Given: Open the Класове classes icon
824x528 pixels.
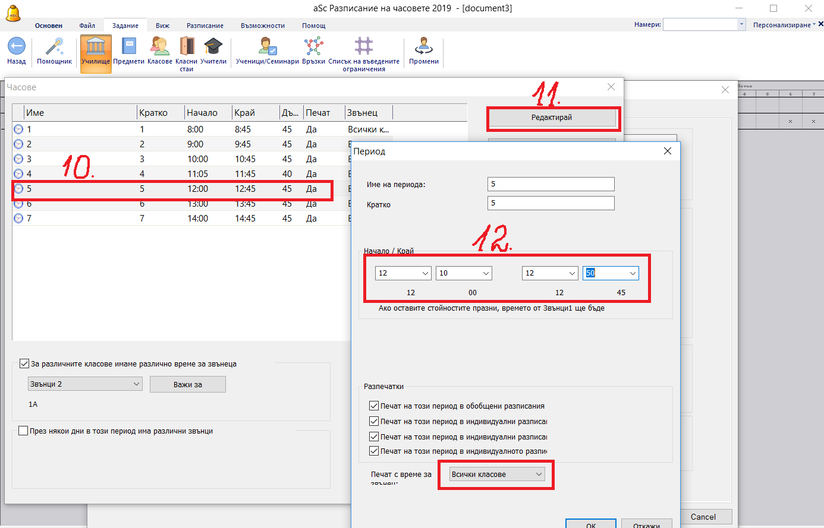Looking at the screenshot, I should 159,47.
